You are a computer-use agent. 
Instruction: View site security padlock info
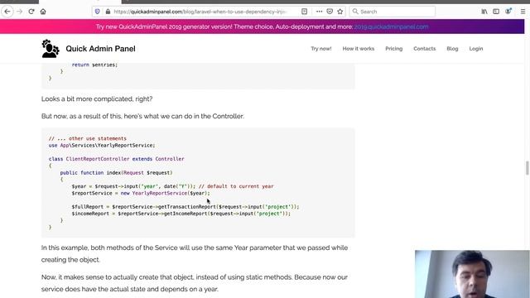[108, 12]
